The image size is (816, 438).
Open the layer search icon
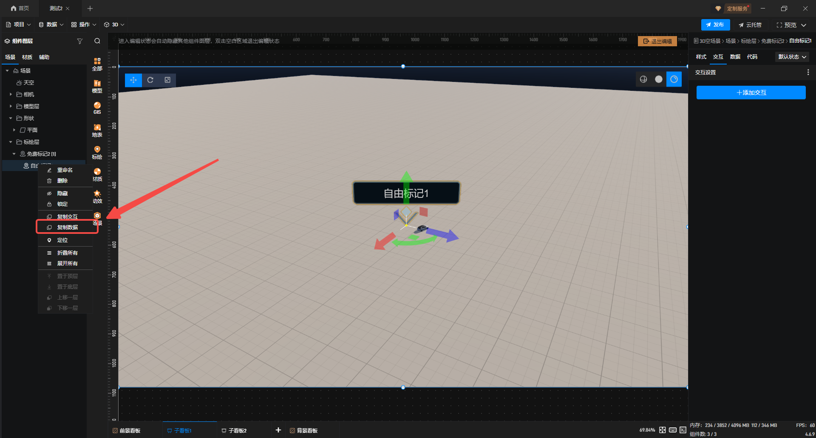pos(97,41)
